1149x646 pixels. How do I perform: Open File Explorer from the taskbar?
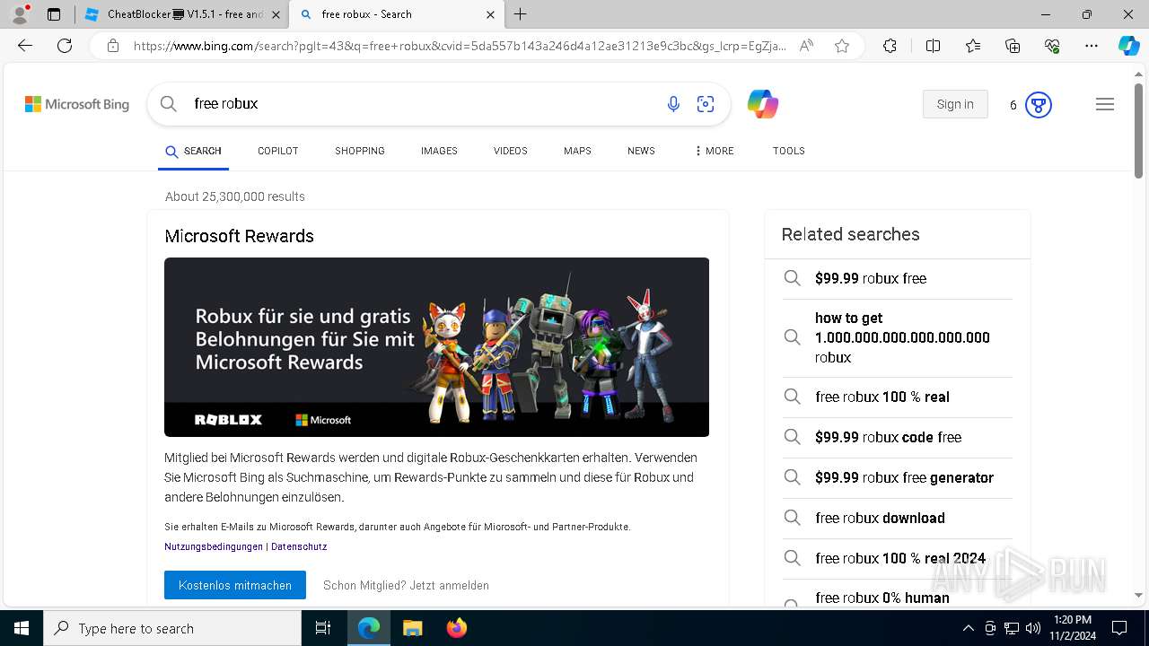pyautogui.click(x=412, y=628)
